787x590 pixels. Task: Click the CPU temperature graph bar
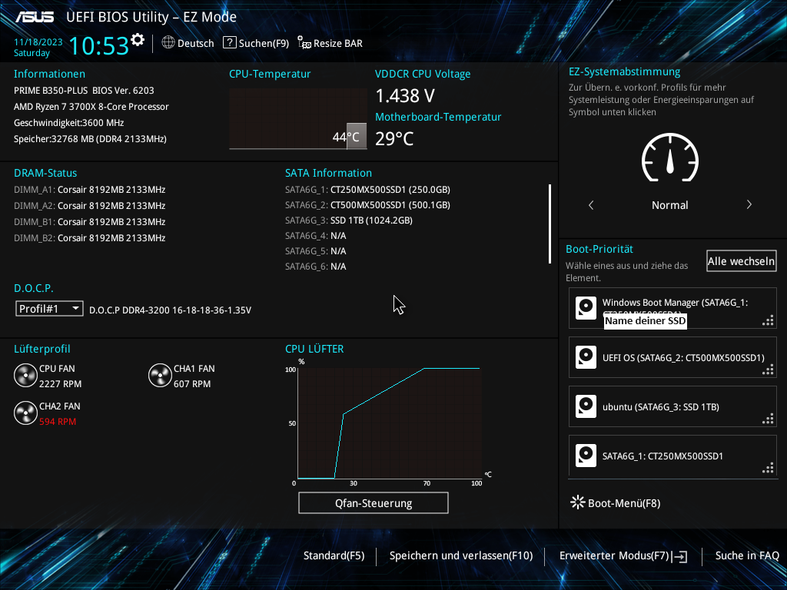[357, 136]
